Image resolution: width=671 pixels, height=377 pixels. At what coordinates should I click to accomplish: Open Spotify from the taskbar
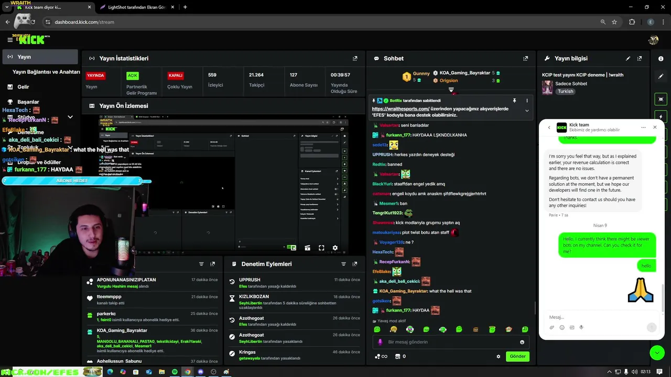[175, 372]
